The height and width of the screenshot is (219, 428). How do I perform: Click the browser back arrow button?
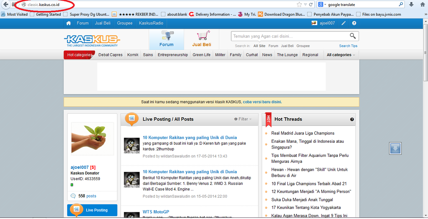click(5, 4)
